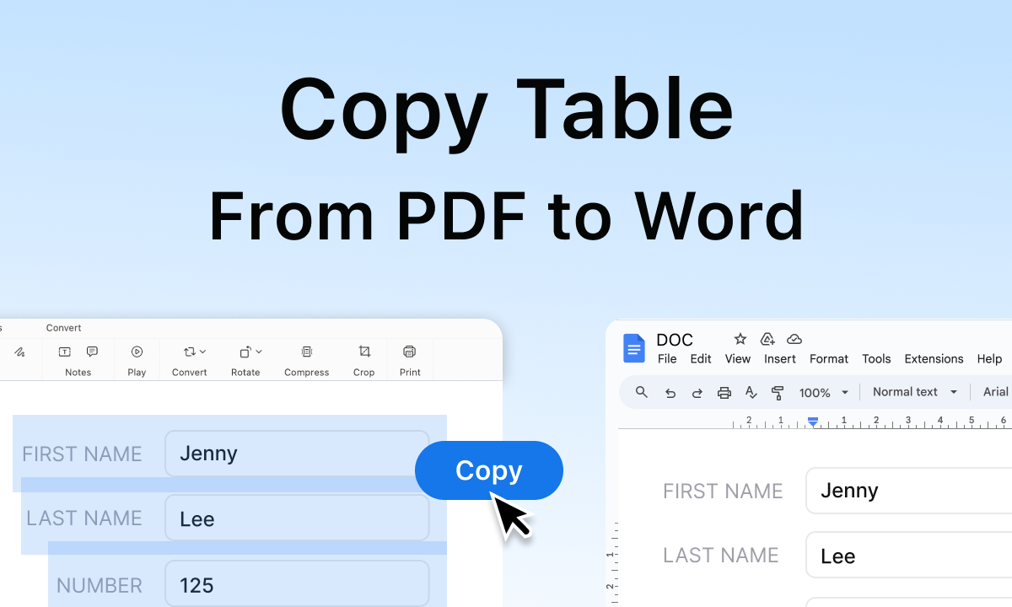
Task: Check the cloud save status icon
Action: (794, 339)
